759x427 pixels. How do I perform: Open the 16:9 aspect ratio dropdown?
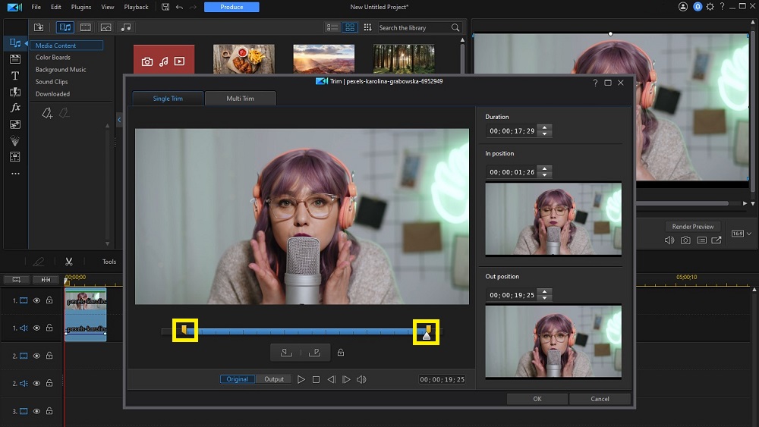(742, 234)
